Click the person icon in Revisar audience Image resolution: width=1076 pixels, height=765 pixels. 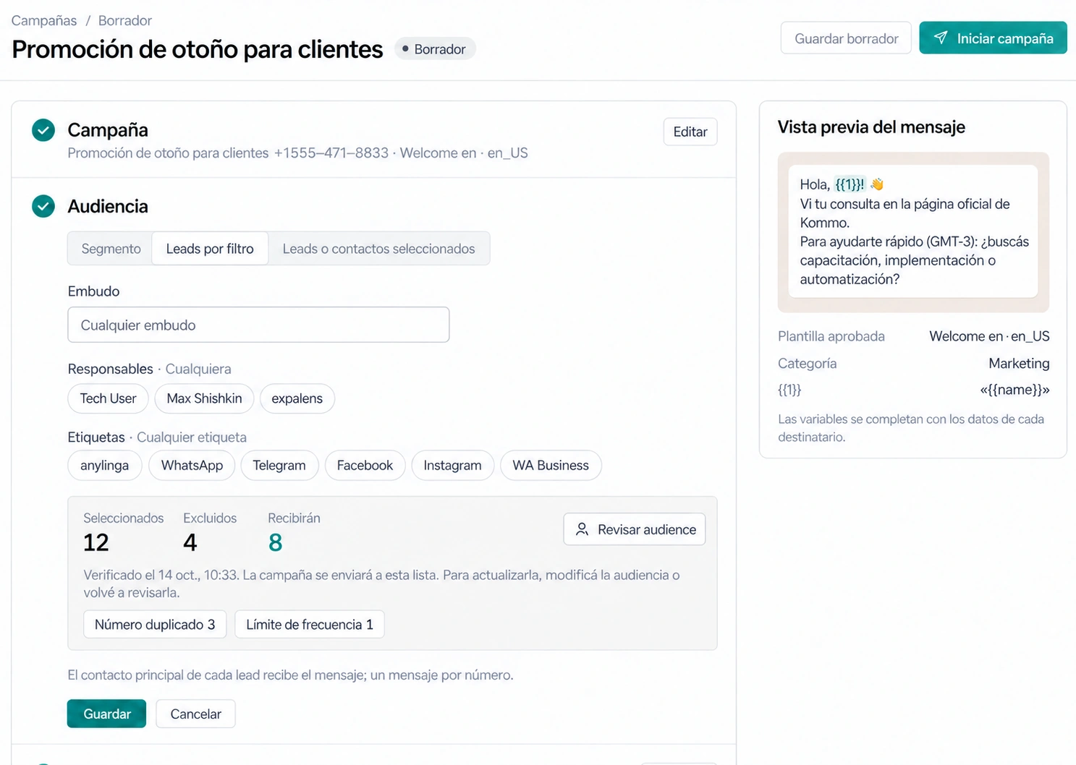[582, 529]
